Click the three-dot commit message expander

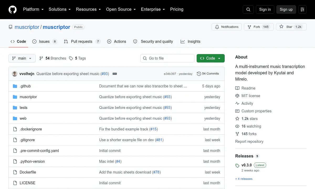coord(115,74)
